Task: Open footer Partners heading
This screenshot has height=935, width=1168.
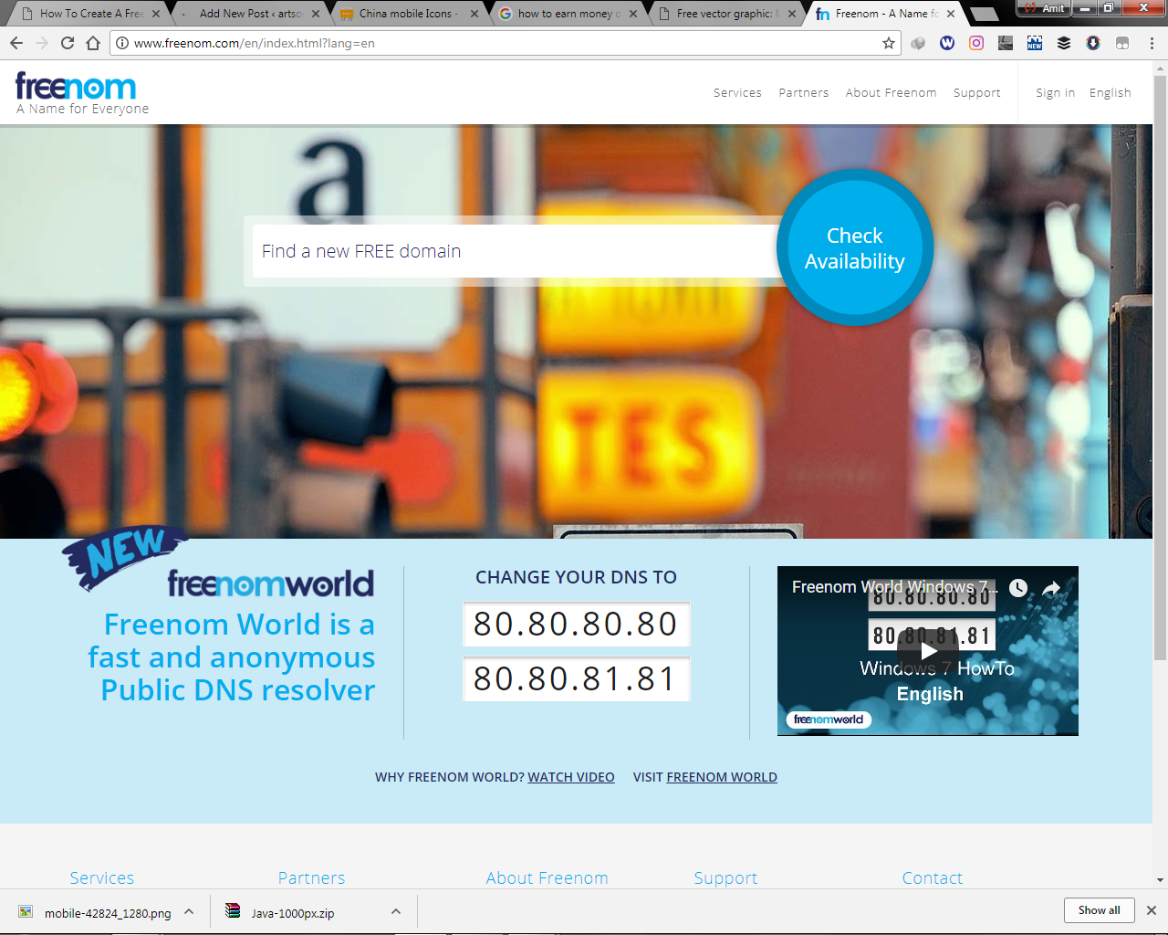Action: pos(311,877)
